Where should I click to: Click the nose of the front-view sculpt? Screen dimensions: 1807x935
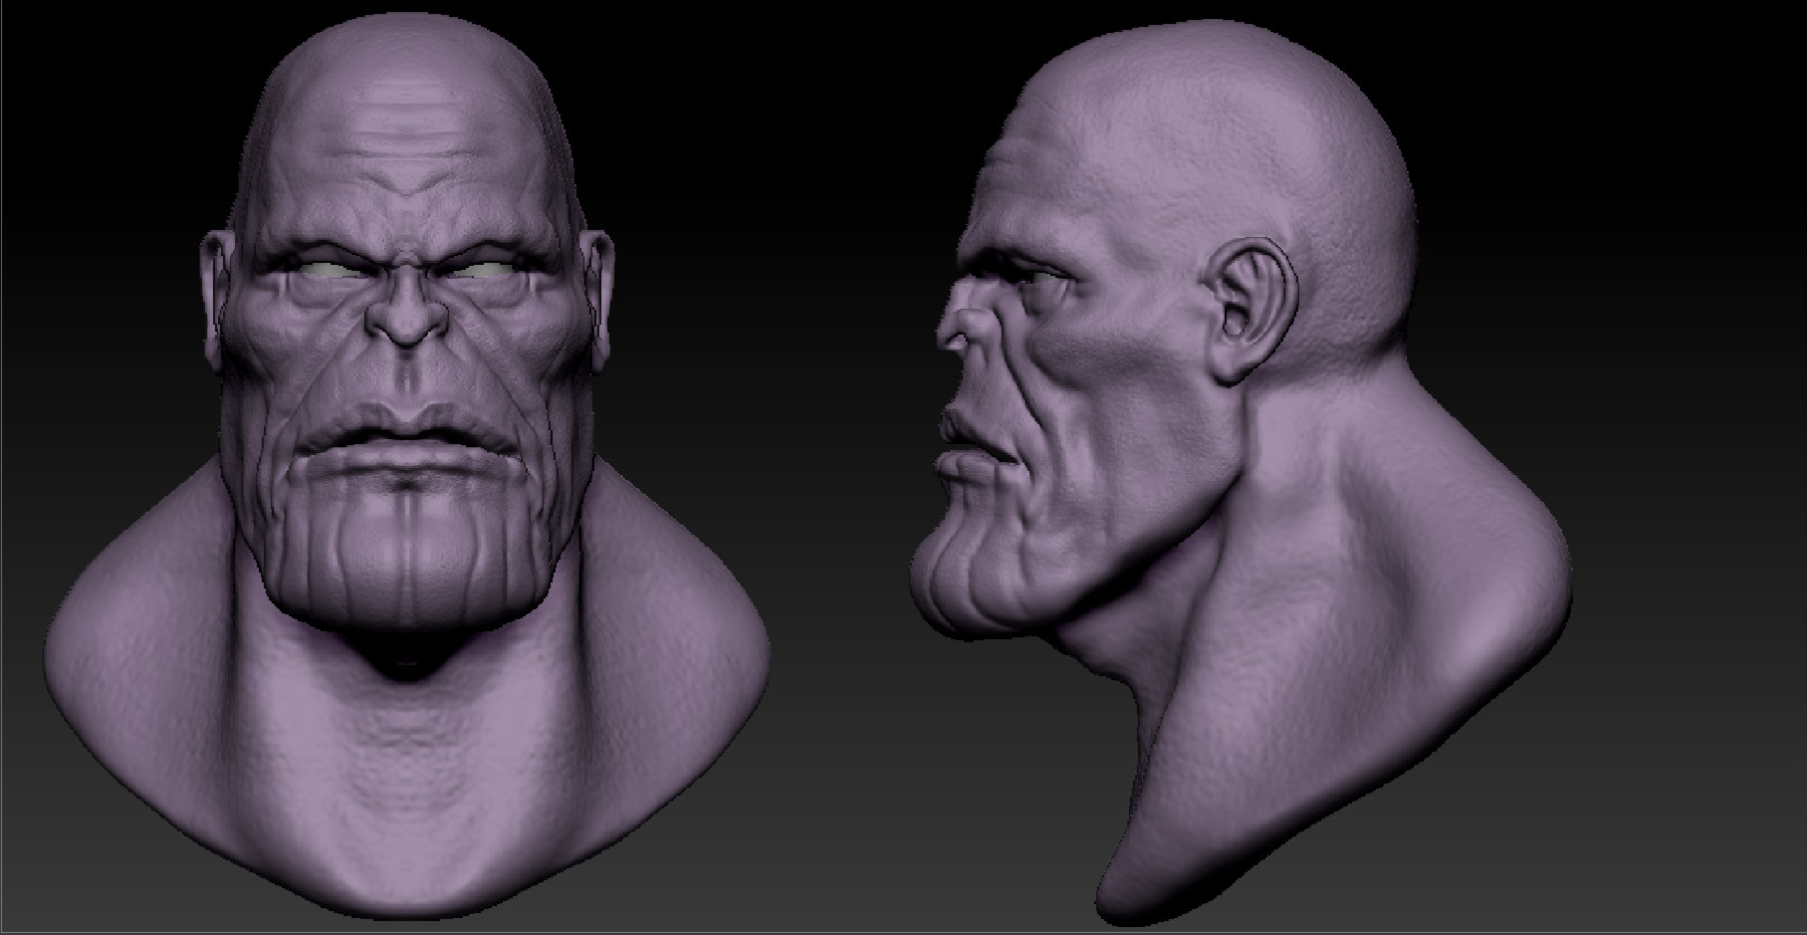pos(406,309)
